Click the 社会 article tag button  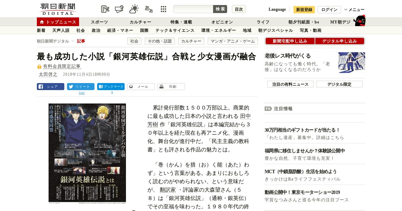(x=134, y=41)
